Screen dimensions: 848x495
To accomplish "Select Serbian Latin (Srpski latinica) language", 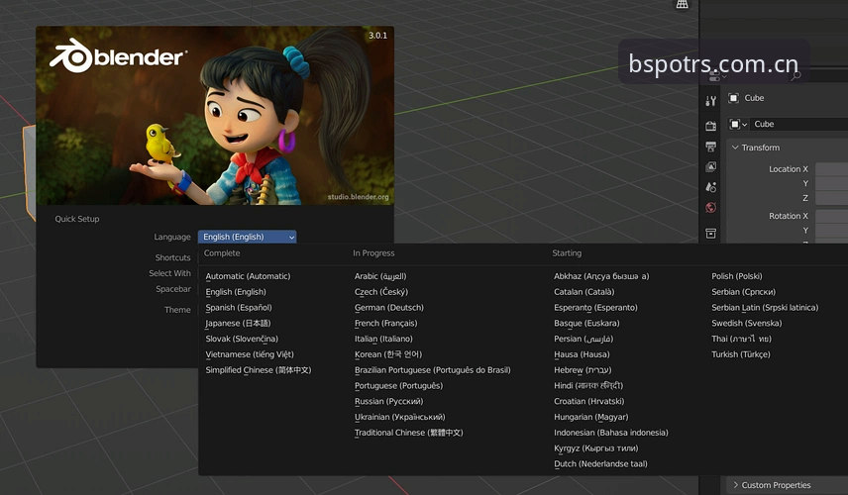I will click(765, 308).
